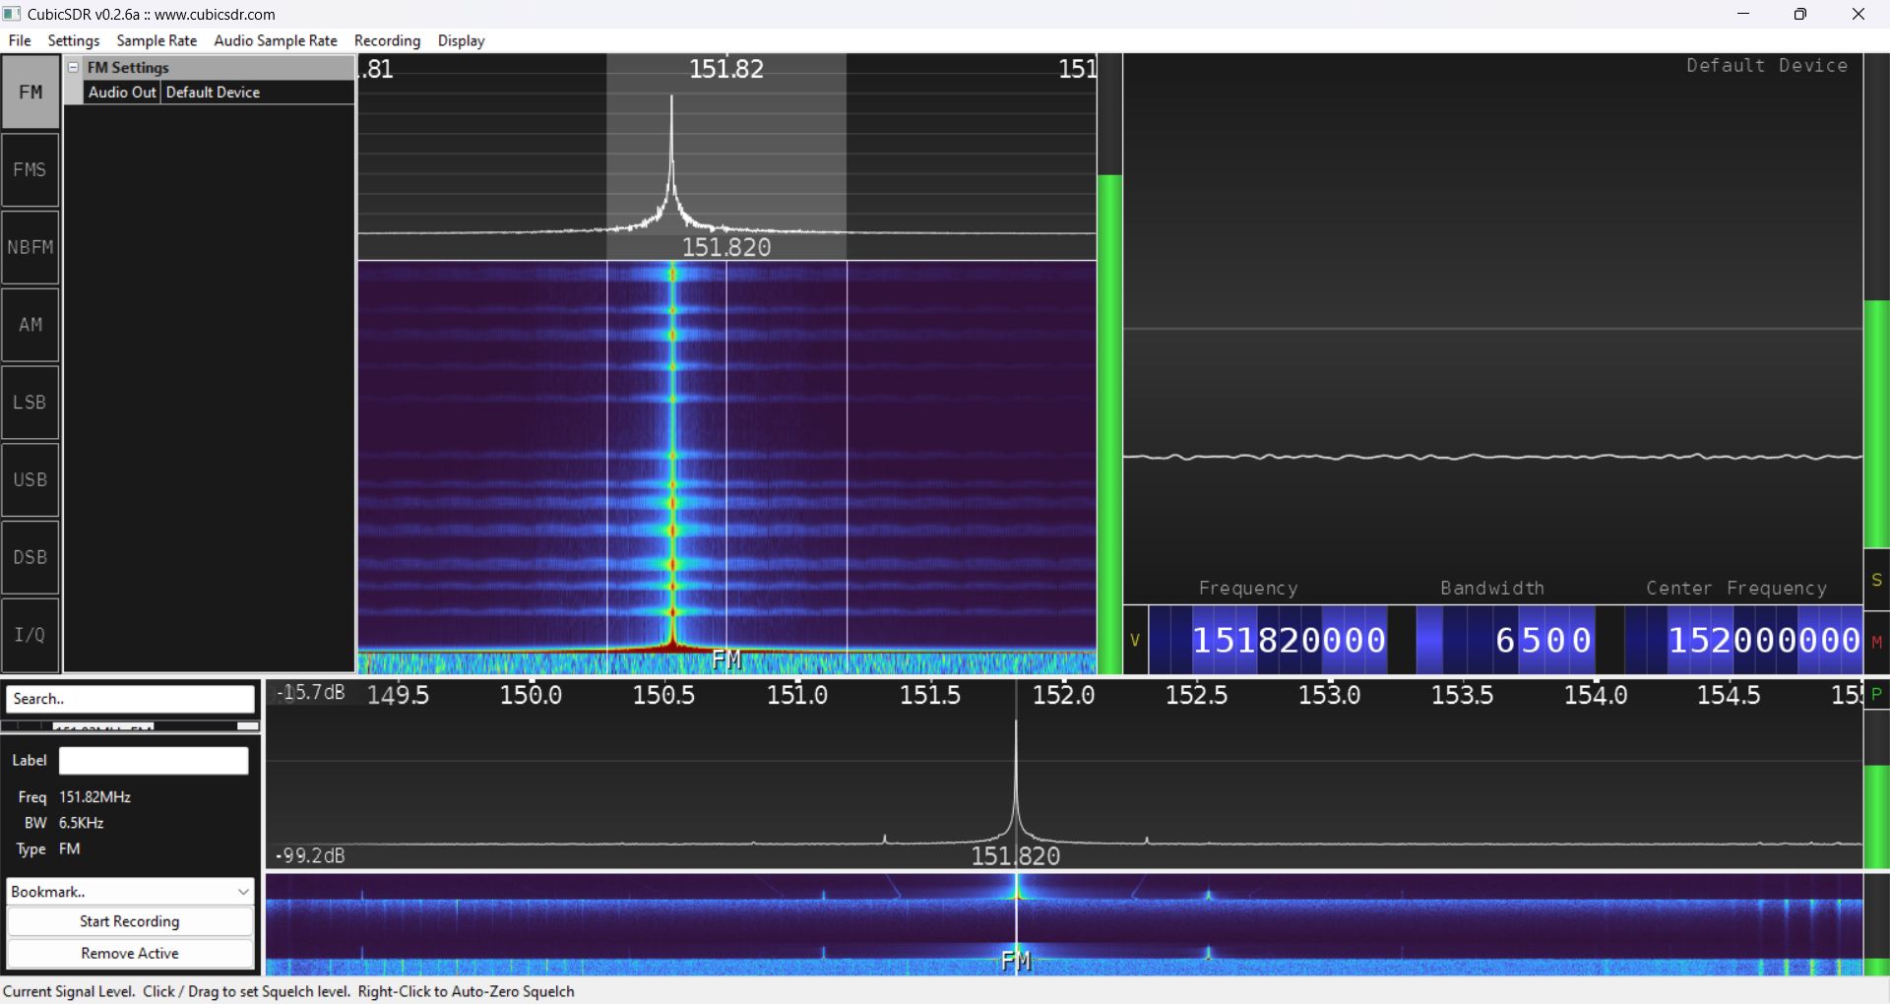Switch demodulator to NBFM mode
The width and height of the screenshot is (1890, 1004).
coord(31,248)
